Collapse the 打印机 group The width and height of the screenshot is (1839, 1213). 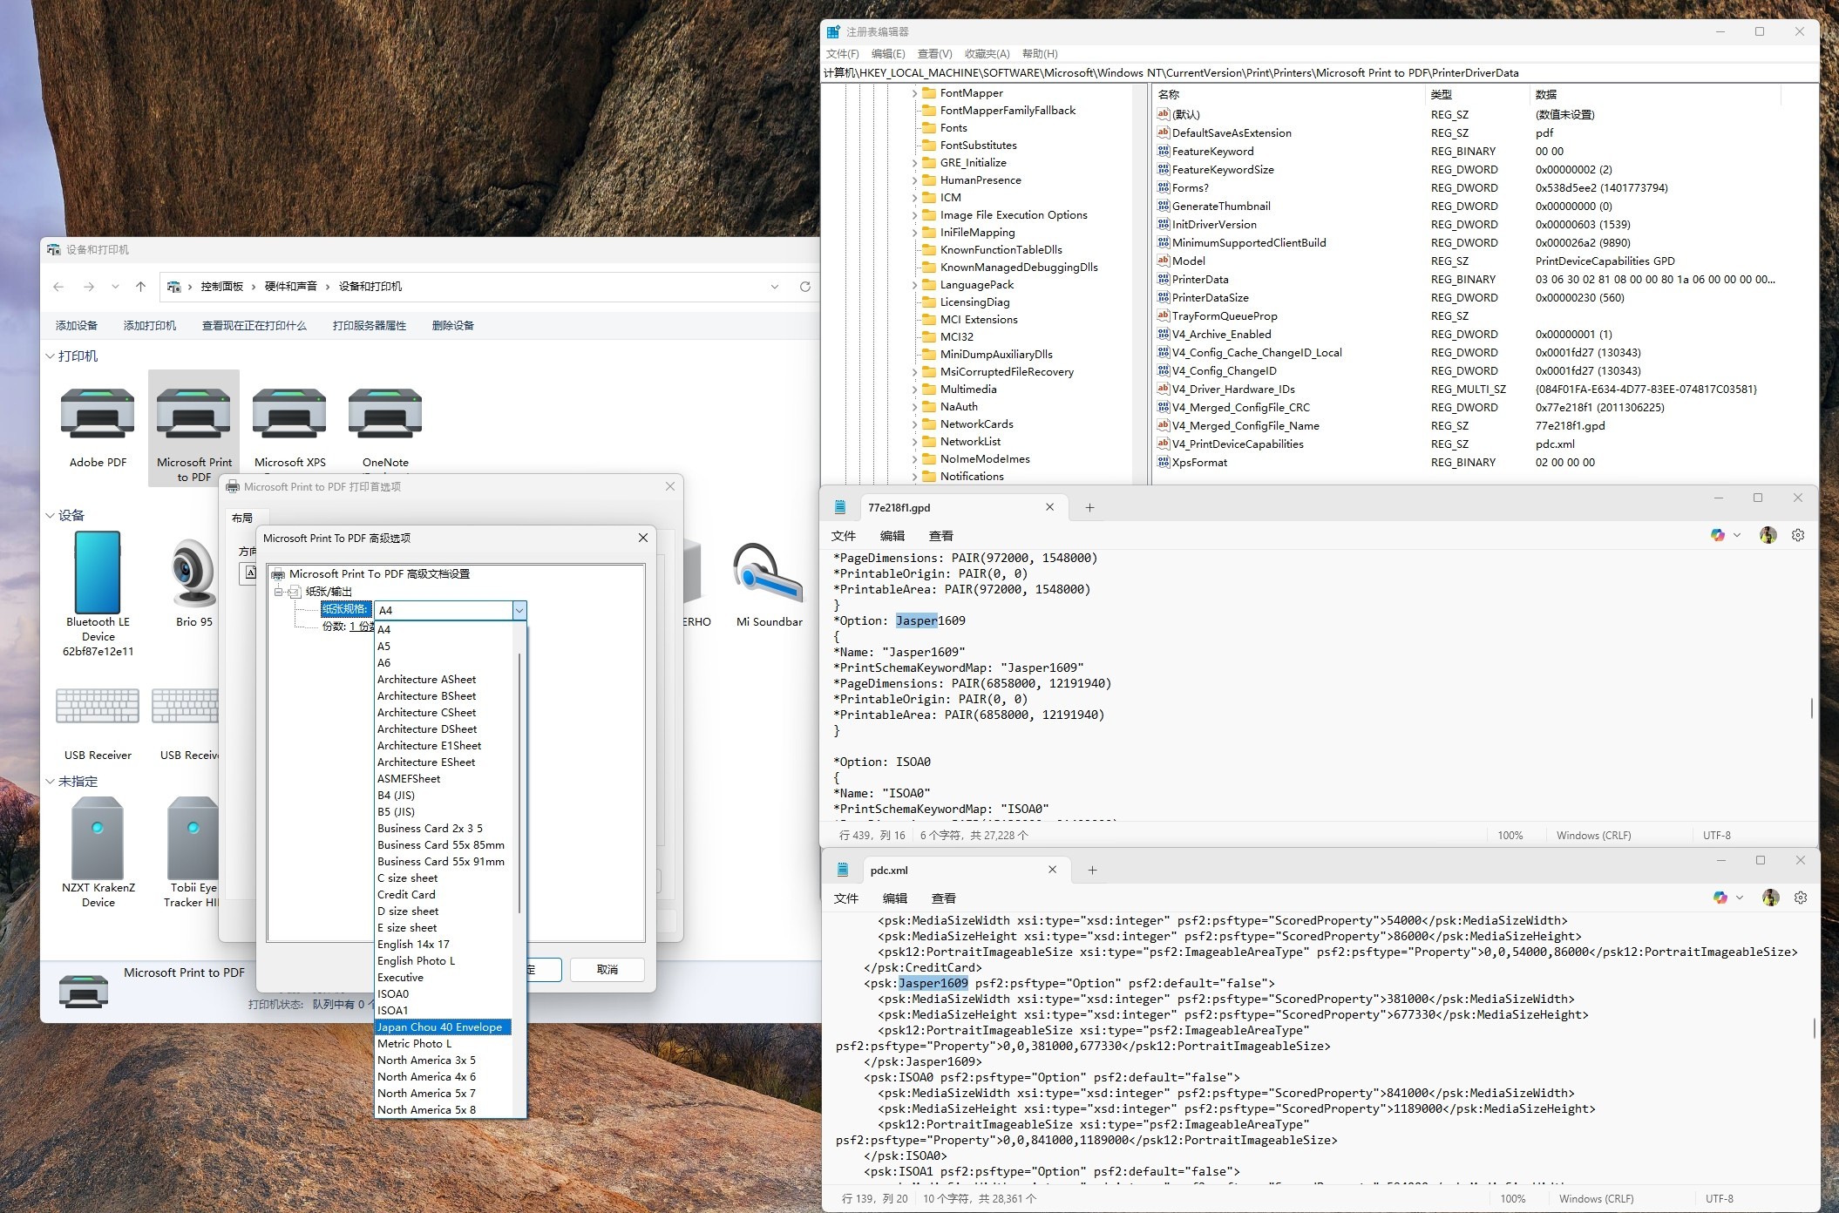(x=50, y=356)
